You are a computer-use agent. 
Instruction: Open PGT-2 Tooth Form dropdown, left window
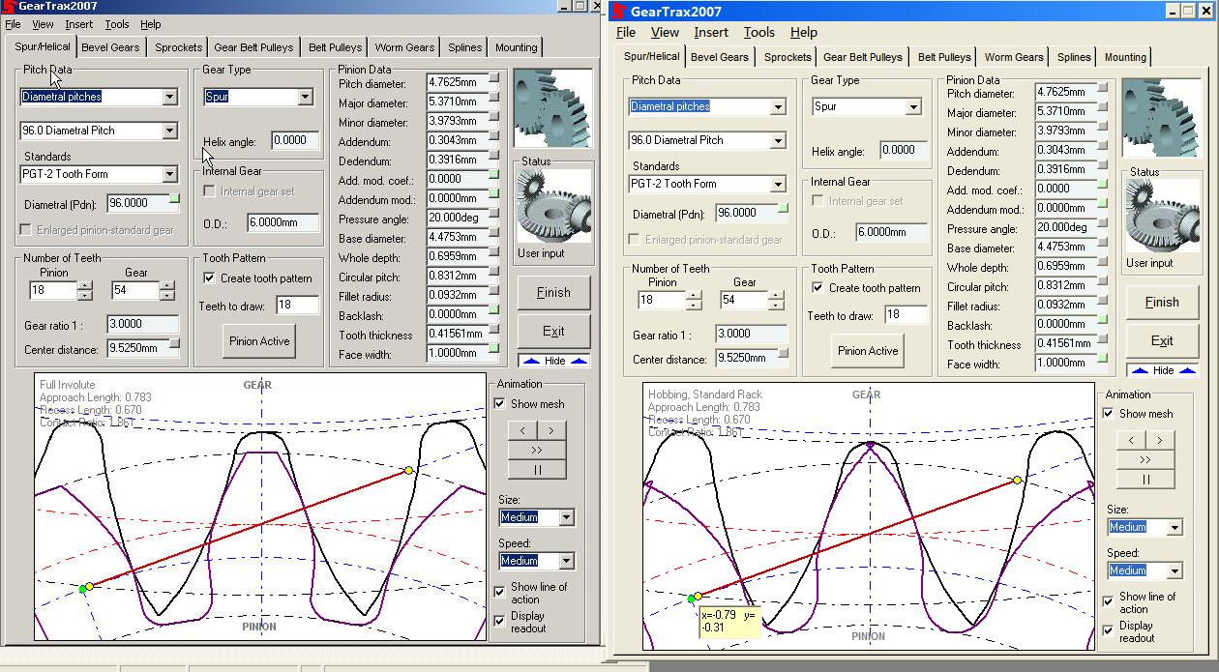[x=169, y=174]
